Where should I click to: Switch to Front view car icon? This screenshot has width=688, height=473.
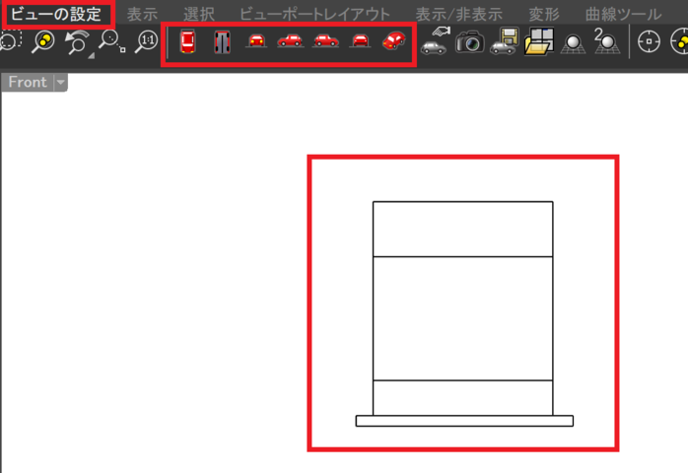pos(256,41)
